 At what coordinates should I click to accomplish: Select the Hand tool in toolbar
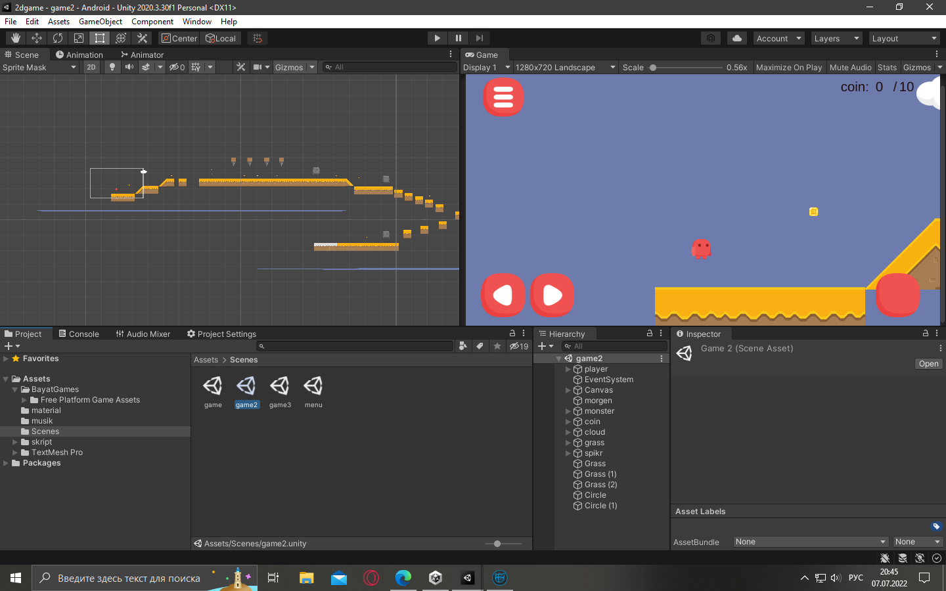tap(16, 38)
